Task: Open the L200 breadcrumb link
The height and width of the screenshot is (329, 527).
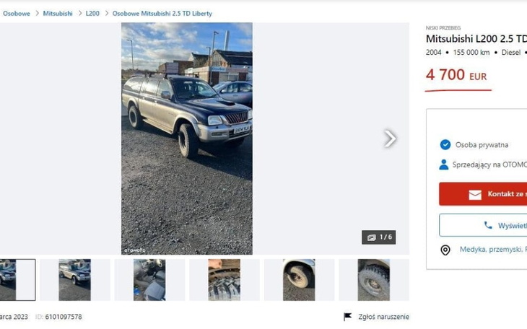Action: (92, 14)
